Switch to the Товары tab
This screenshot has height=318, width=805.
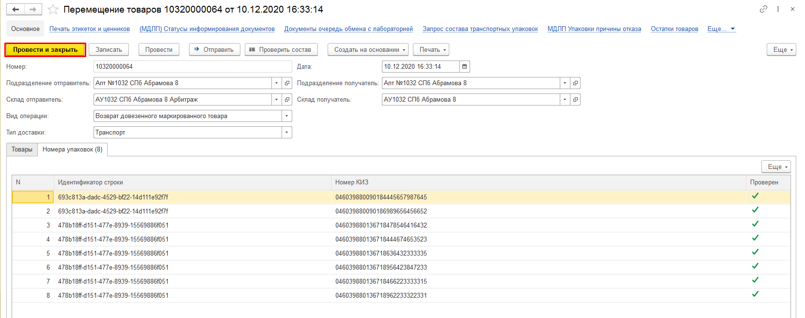click(x=22, y=150)
